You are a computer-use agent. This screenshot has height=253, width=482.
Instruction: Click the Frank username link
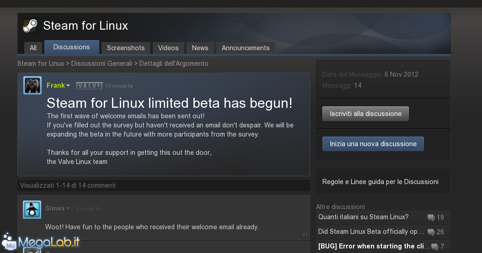56,85
